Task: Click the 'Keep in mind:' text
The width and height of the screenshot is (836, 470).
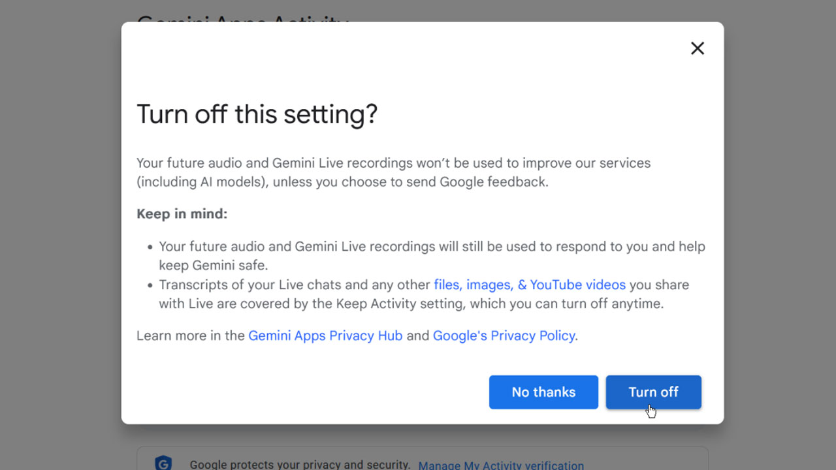Action: (182, 213)
